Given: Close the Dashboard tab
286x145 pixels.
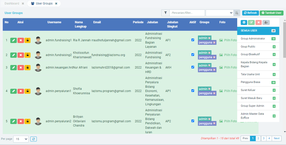Looking at the screenshot, I should pos(23,4).
